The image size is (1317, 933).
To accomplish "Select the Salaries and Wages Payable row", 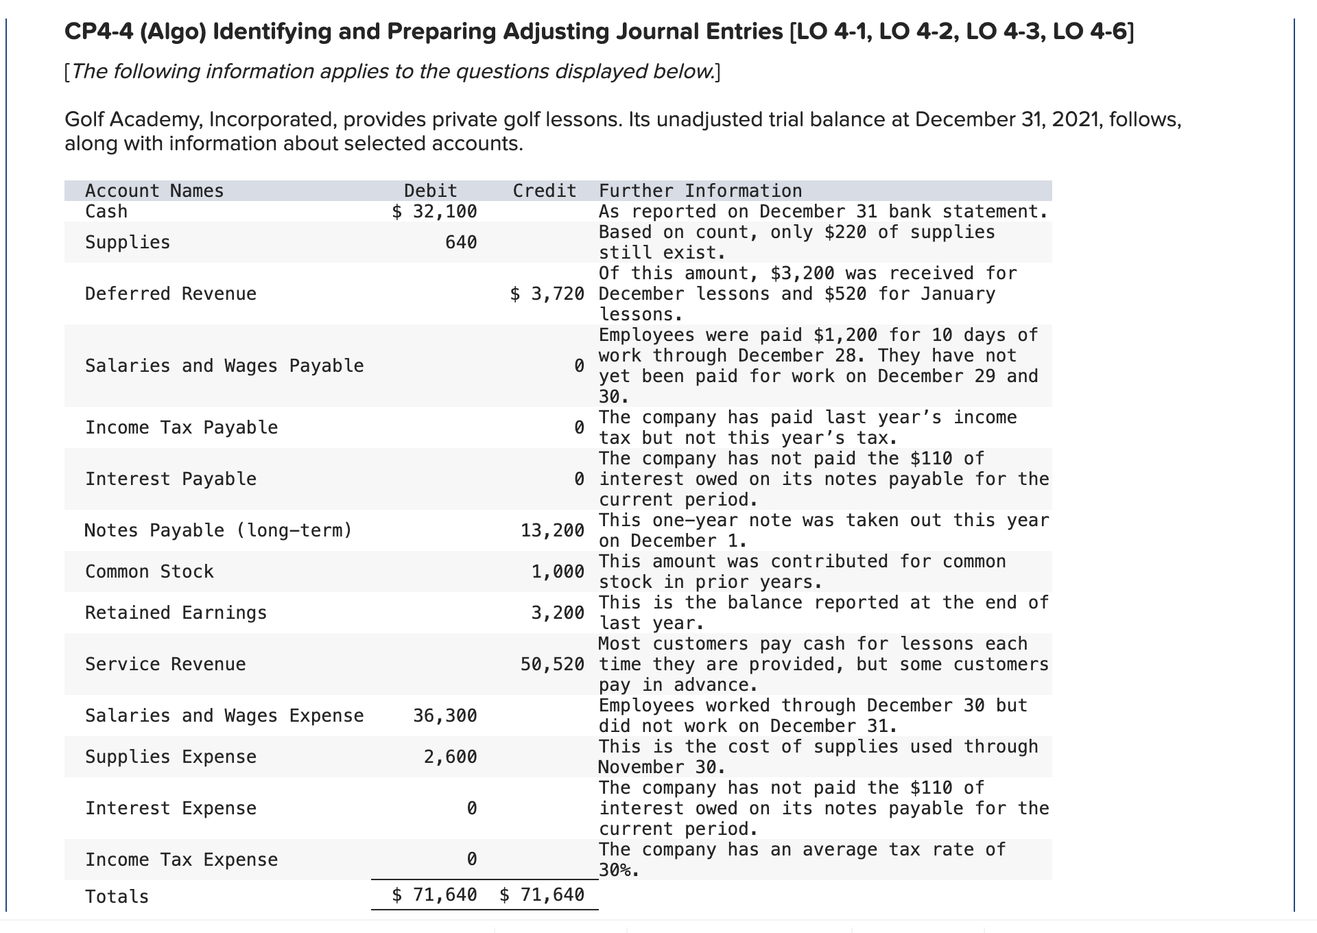I will (224, 366).
